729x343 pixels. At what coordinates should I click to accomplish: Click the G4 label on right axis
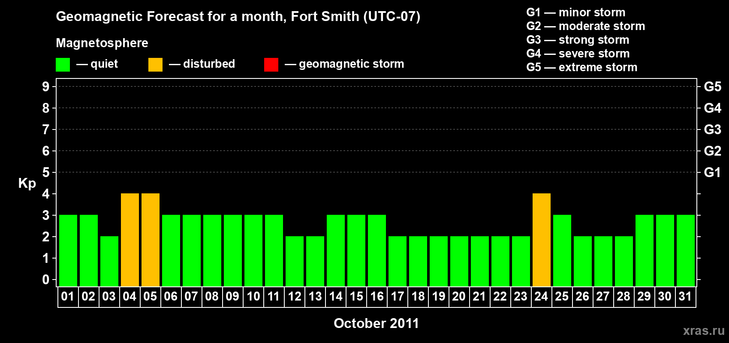point(713,108)
